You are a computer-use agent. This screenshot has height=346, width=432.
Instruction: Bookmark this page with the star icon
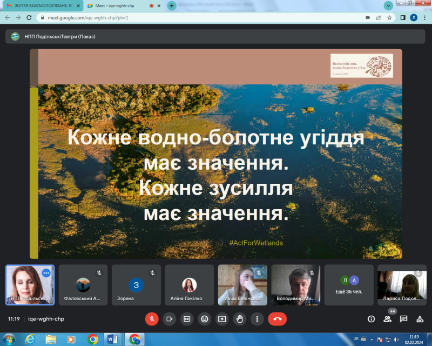point(389,17)
